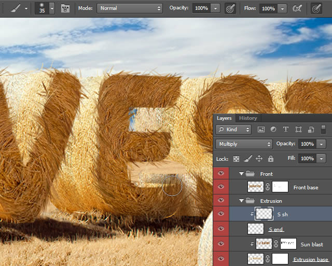Hide the Front base layer
Image resolution: width=332 pixels, height=266 pixels.
(x=221, y=187)
